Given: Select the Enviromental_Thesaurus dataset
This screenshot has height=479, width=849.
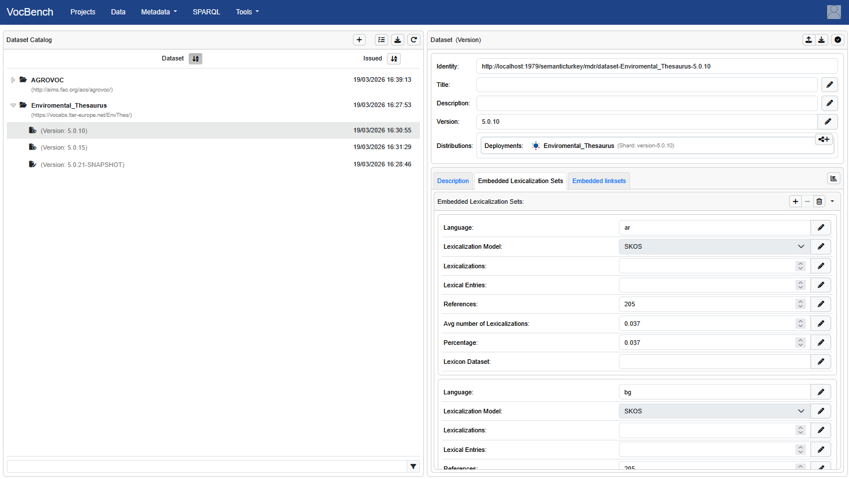Looking at the screenshot, I should coord(69,105).
